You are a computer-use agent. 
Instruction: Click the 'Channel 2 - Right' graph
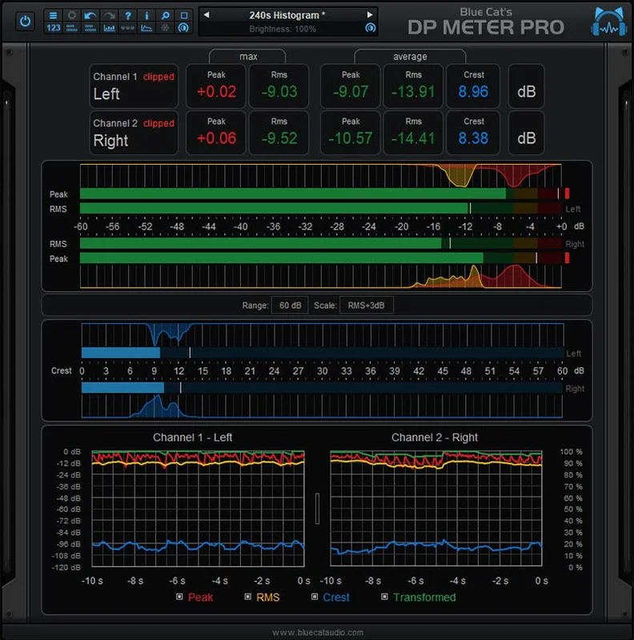pyautogui.click(x=436, y=509)
